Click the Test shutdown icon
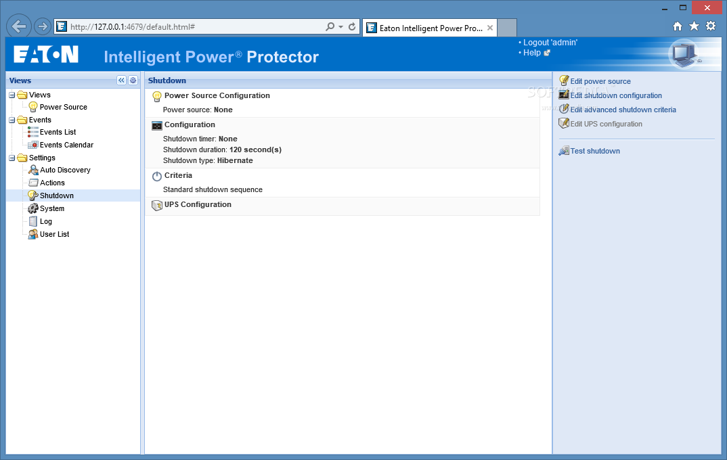Screen dimensions: 727x460 click(x=564, y=151)
